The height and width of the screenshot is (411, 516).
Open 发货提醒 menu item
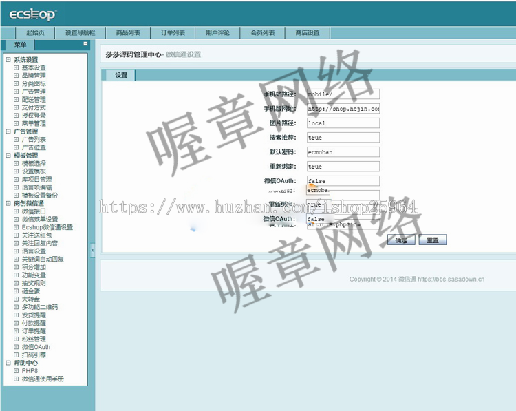[34, 315]
